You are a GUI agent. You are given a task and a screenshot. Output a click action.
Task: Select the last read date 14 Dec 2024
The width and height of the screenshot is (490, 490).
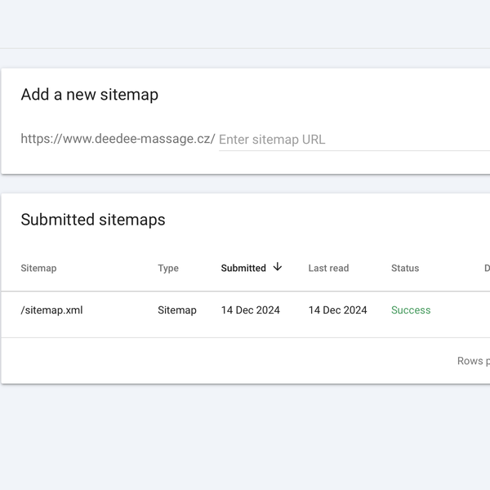pos(337,310)
